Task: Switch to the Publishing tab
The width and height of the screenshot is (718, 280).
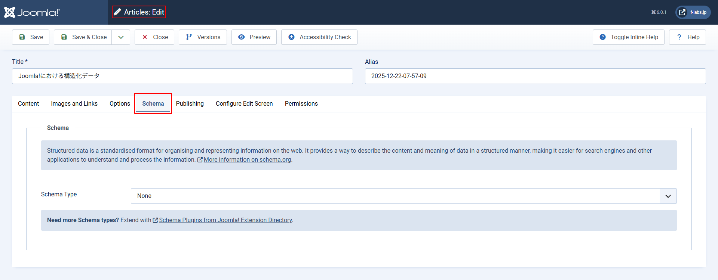Action: 190,104
